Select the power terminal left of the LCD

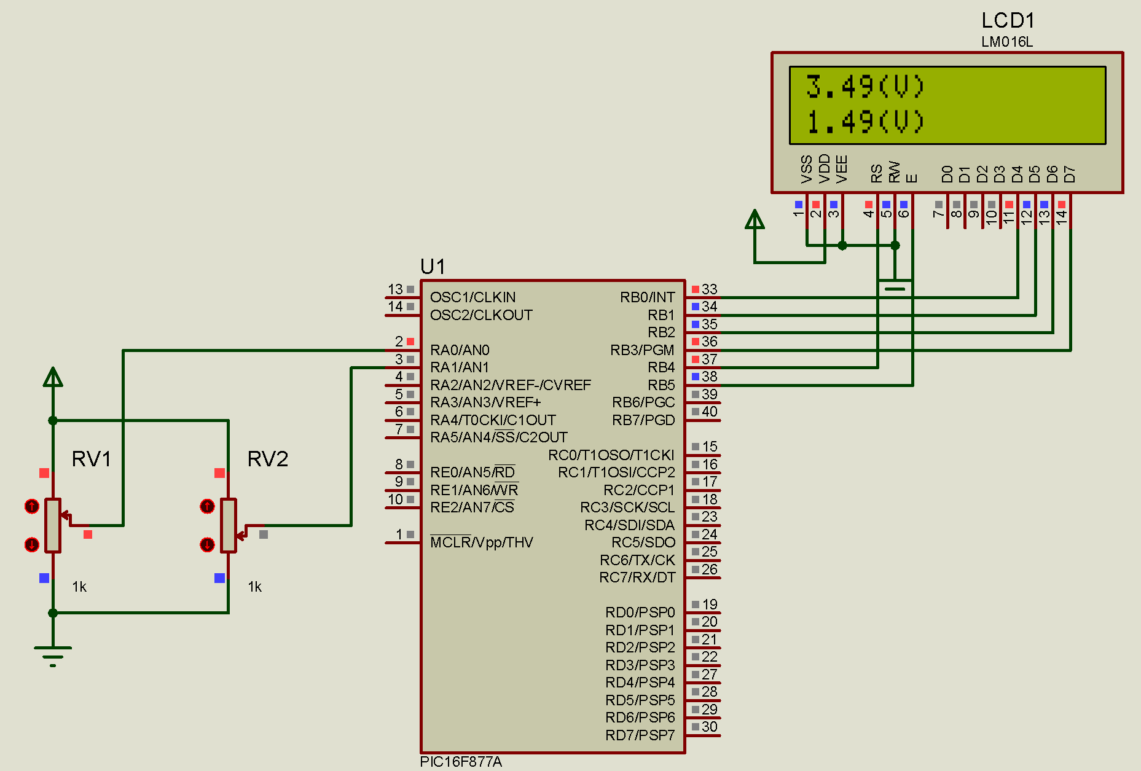(755, 220)
